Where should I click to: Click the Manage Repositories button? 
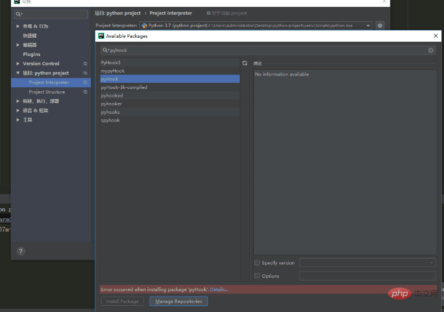click(x=179, y=301)
